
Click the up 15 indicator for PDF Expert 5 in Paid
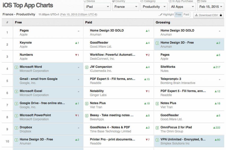[x=147, y=79]
